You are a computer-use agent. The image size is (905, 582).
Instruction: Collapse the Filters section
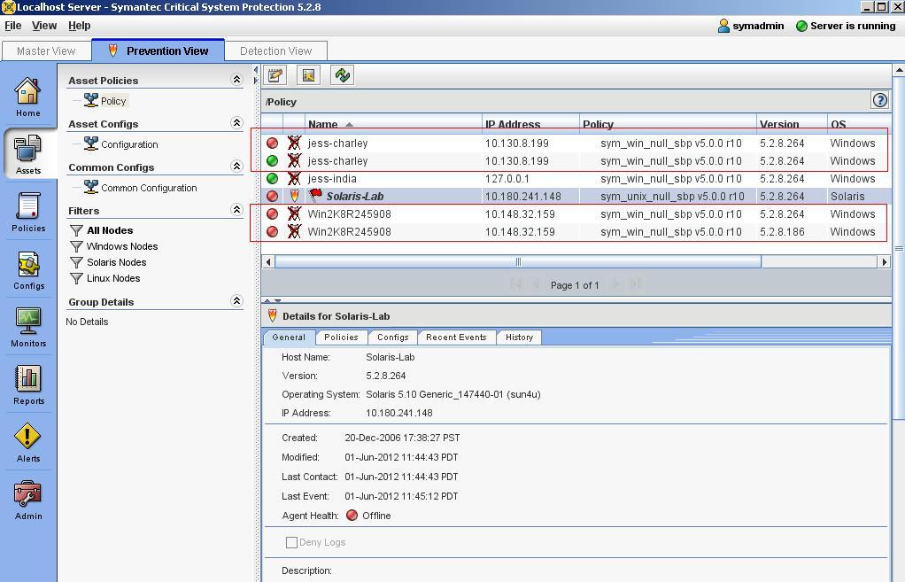point(236,210)
